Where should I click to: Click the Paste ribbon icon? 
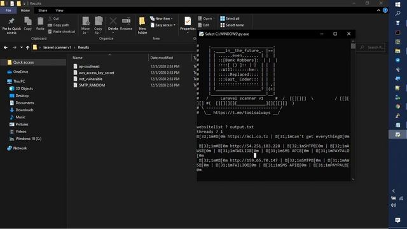click(x=40, y=24)
